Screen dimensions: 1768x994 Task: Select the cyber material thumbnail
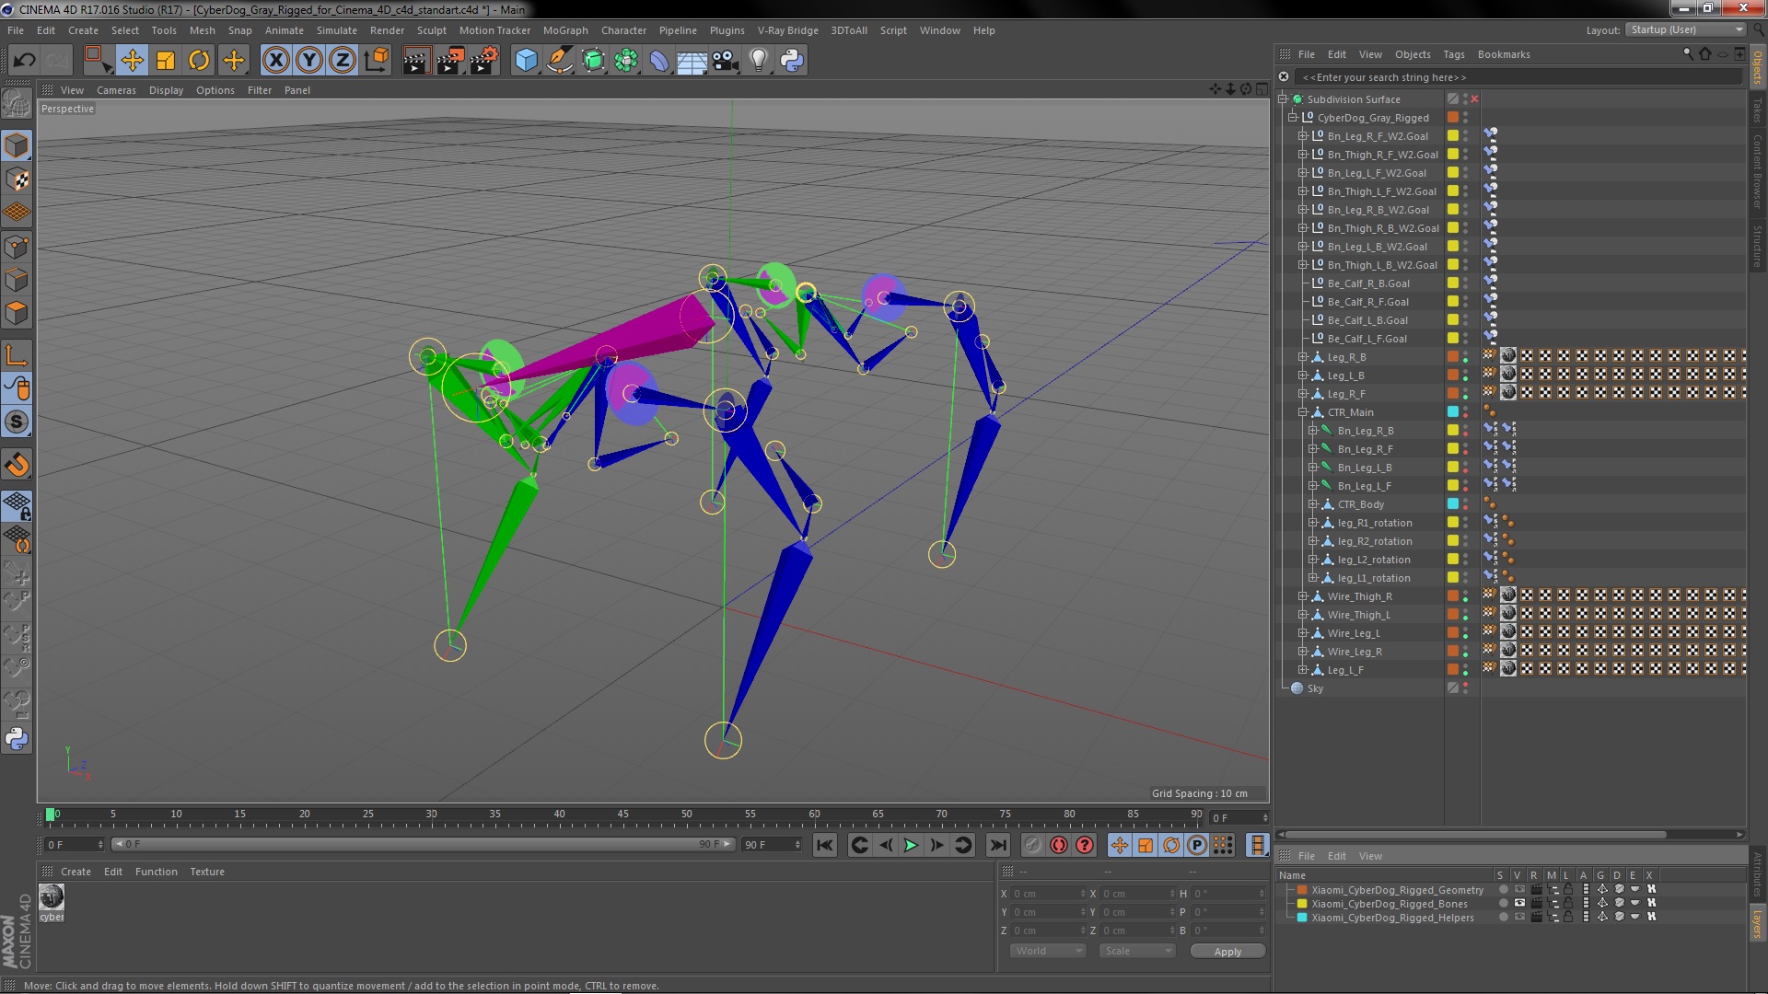[52, 896]
